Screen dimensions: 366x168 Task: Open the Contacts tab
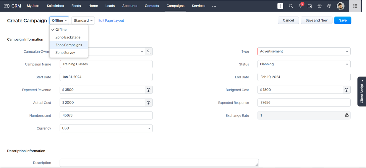(152, 6)
